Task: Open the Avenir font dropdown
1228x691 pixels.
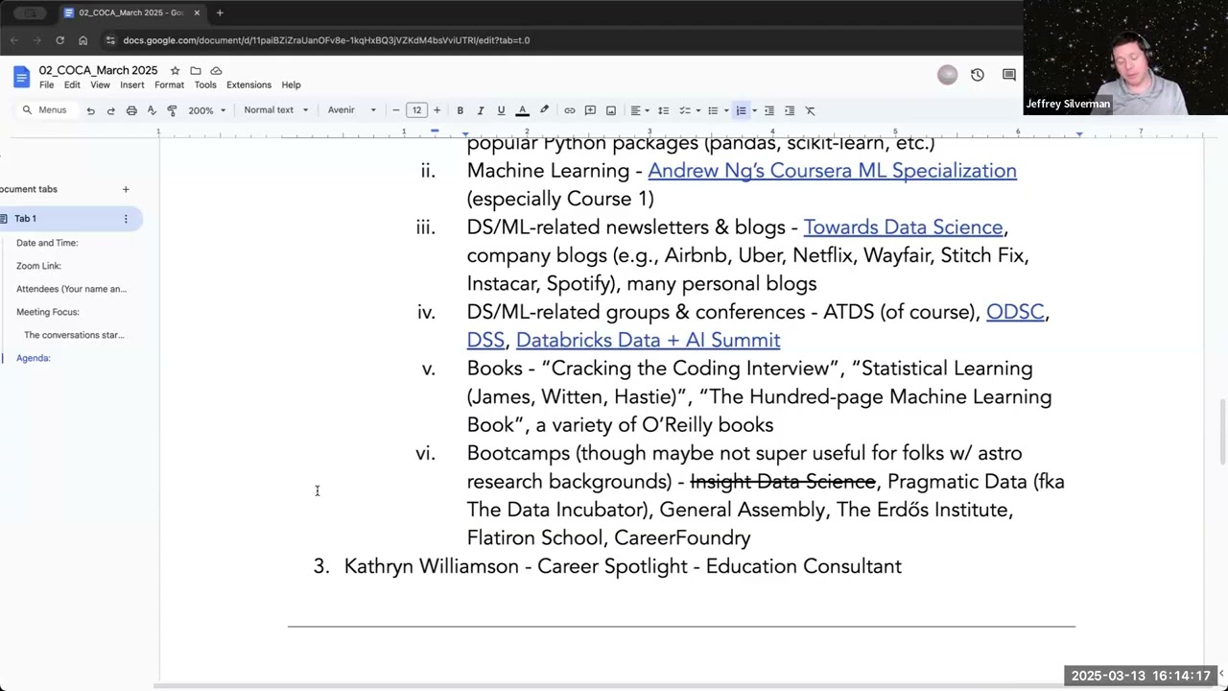Action: [x=352, y=110]
